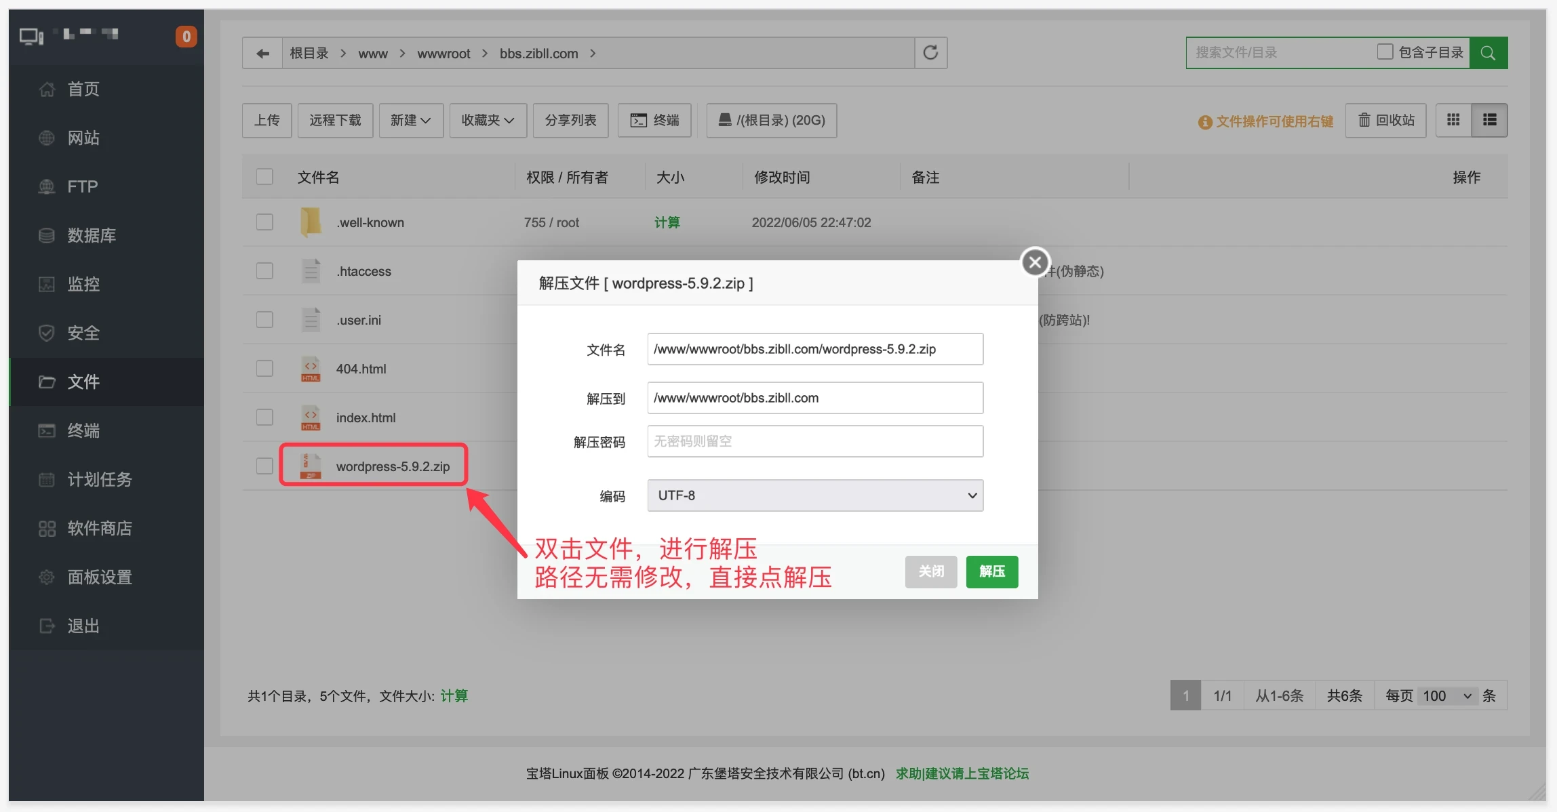The width and height of the screenshot is (1557, 812).
Task: Refresh the current directory listing
Action: 930,52
